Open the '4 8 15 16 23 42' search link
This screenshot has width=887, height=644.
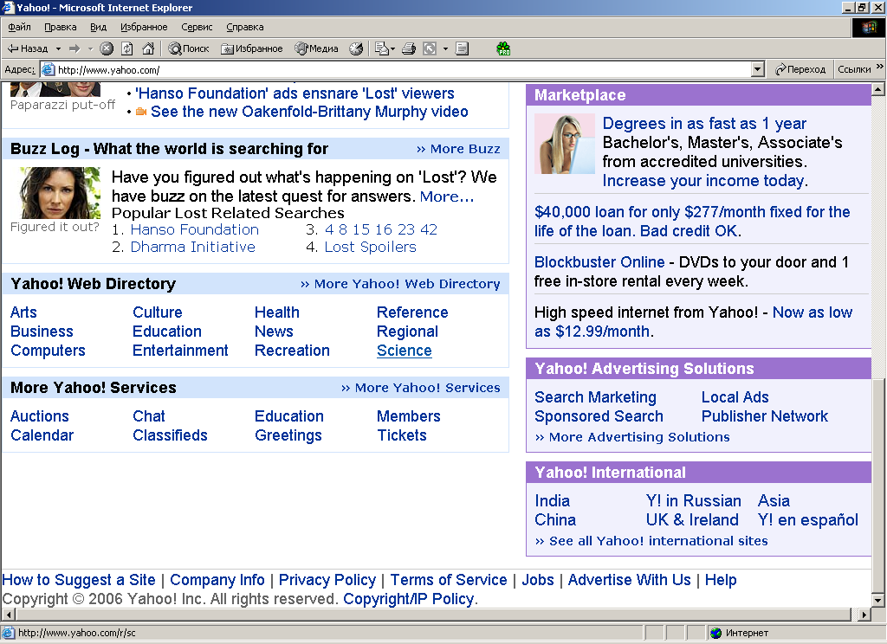coord(381,229)
